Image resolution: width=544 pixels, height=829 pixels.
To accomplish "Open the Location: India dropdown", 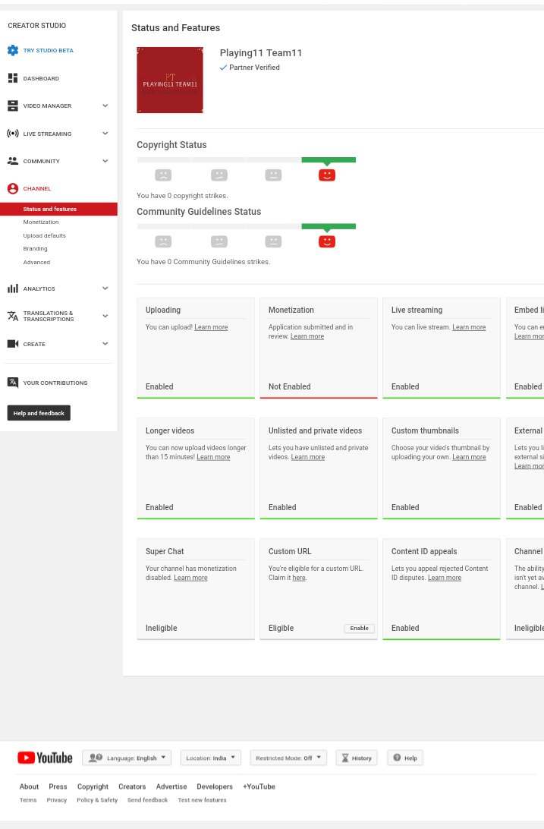I will coord(211,758).
